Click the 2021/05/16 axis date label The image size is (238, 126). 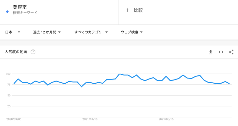coord(166,119)
